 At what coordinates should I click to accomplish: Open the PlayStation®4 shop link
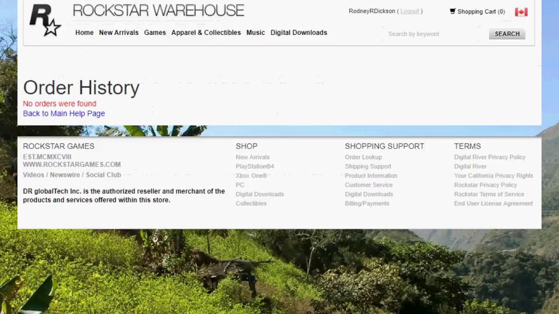click(255, 166)
